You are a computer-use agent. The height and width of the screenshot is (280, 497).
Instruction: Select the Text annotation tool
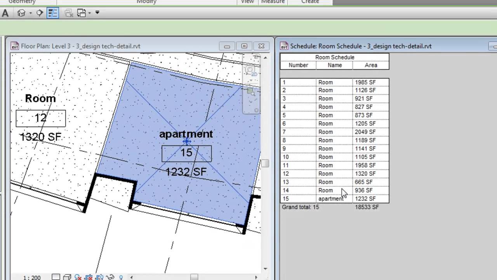pos(5,13)
